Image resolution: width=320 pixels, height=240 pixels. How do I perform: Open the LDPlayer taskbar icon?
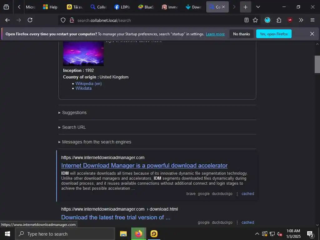[154, 234]
